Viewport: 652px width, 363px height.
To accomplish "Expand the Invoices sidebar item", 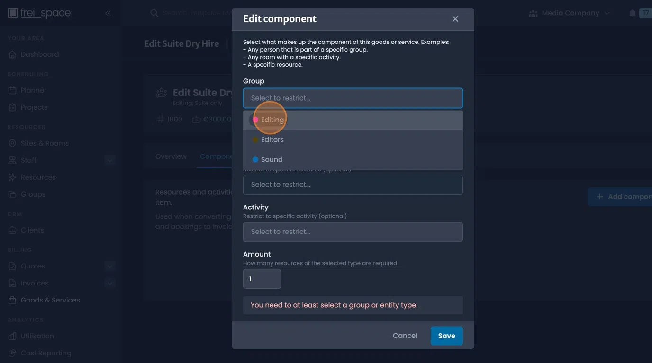I will pos(109,283).
